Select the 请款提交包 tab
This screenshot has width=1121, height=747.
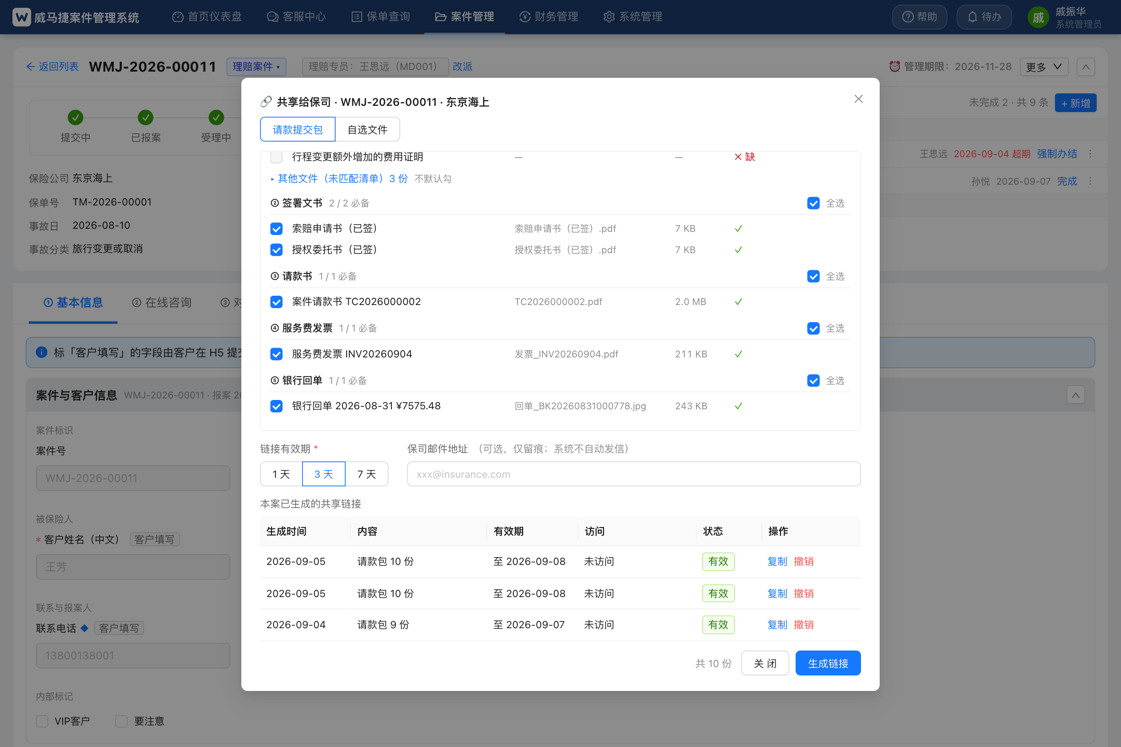298,129
